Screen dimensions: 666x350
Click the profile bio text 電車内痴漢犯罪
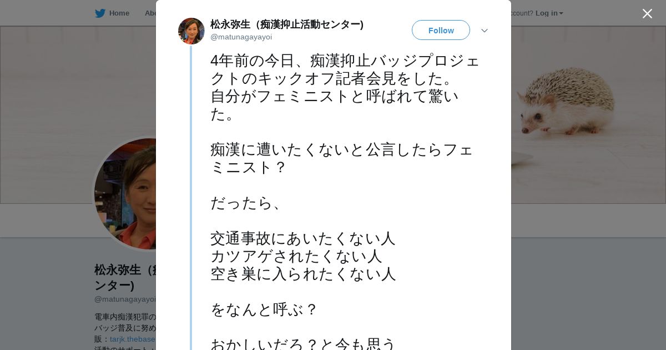click(125, 317)
